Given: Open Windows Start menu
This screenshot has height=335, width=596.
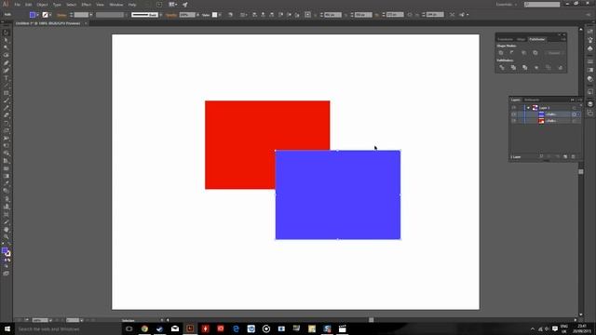Looking at the screenshot, I should pos(7,328).
